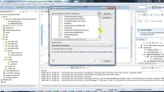The width and height of the screenshot is (164, 92).
Task: Click the methods list horizontal scrollbar thumb
Action: [x=70, y=39]
